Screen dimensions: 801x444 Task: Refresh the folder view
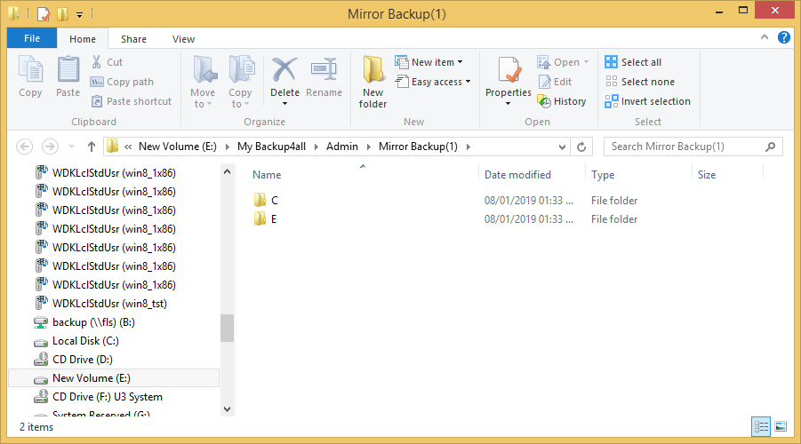(x=581, y=147)
